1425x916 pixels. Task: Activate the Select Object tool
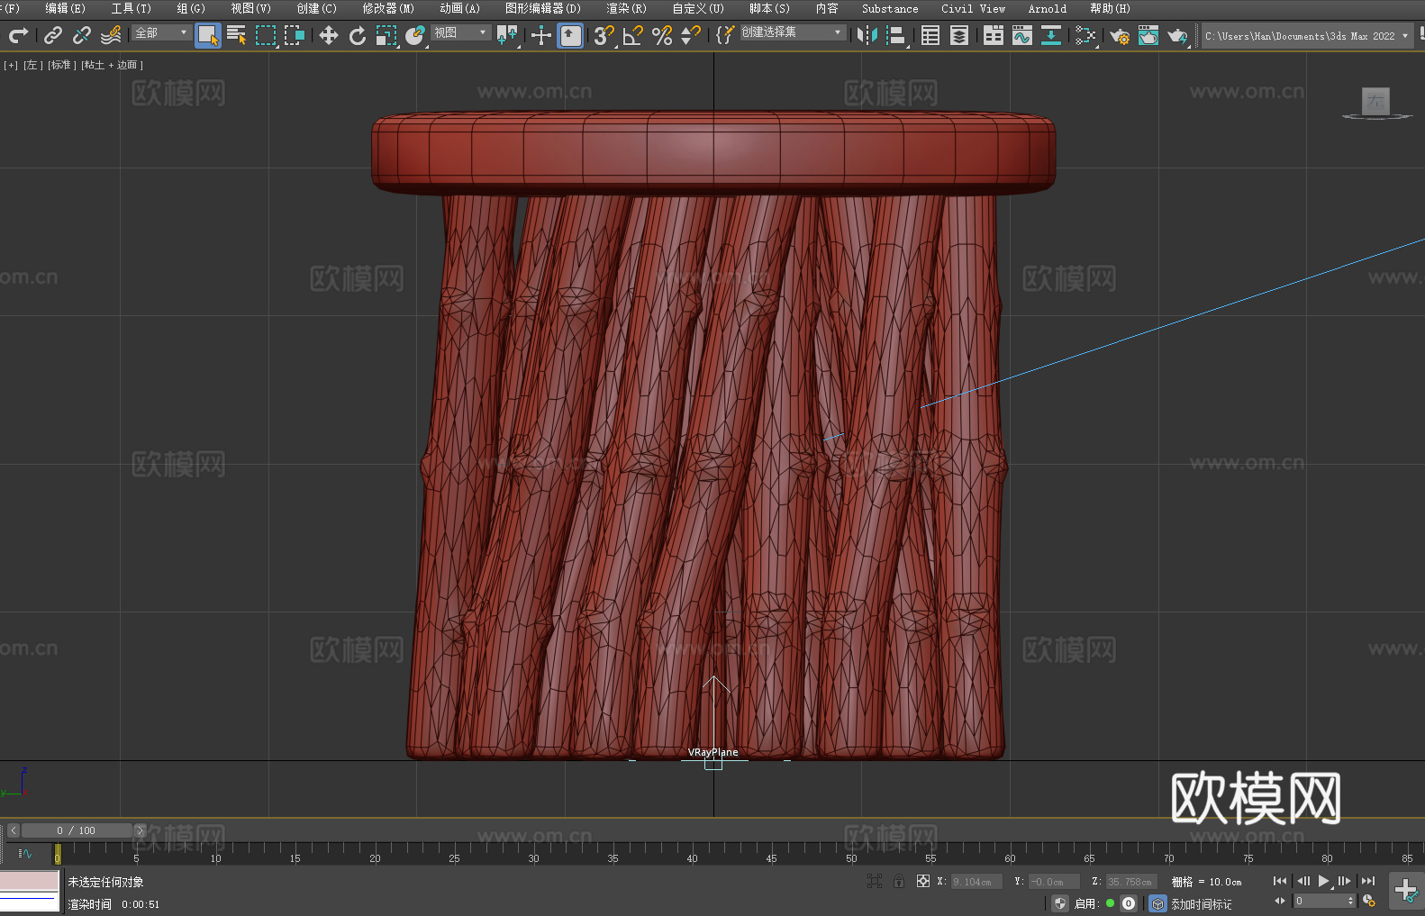pos(208,35)
